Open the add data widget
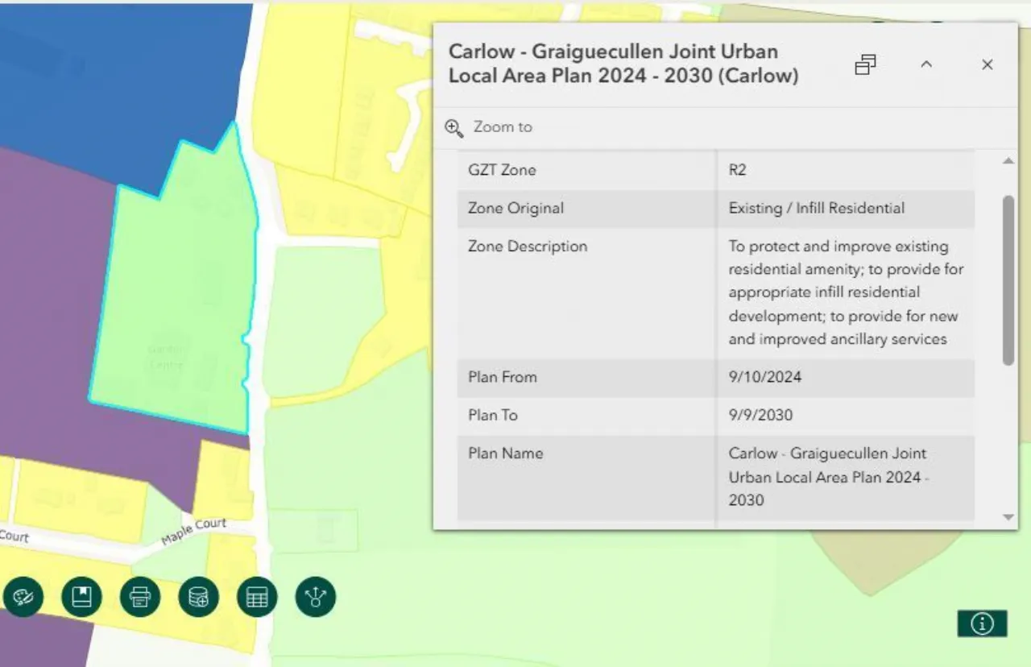 point(198,597)
